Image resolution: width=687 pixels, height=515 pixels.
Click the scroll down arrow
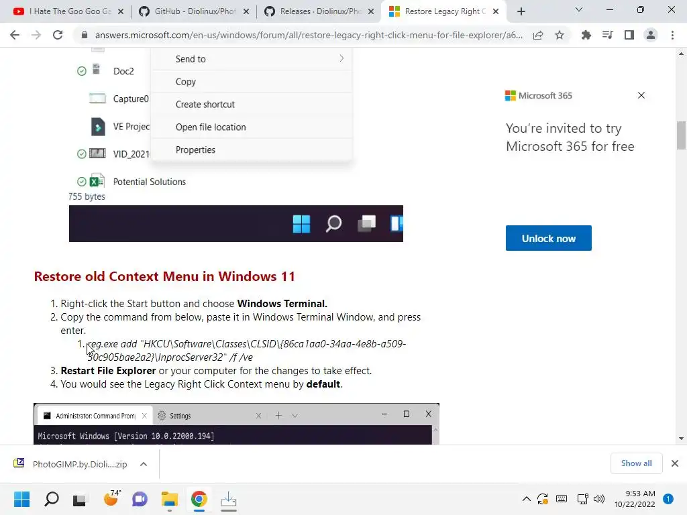coord(681,439)
